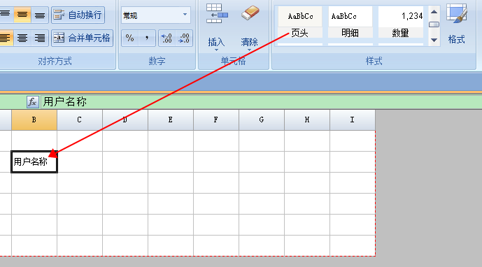Image resolution: width=482 pixels, height=267 pixels.
Task: Apply the comma thousands separator
Action: click(147, 38)
